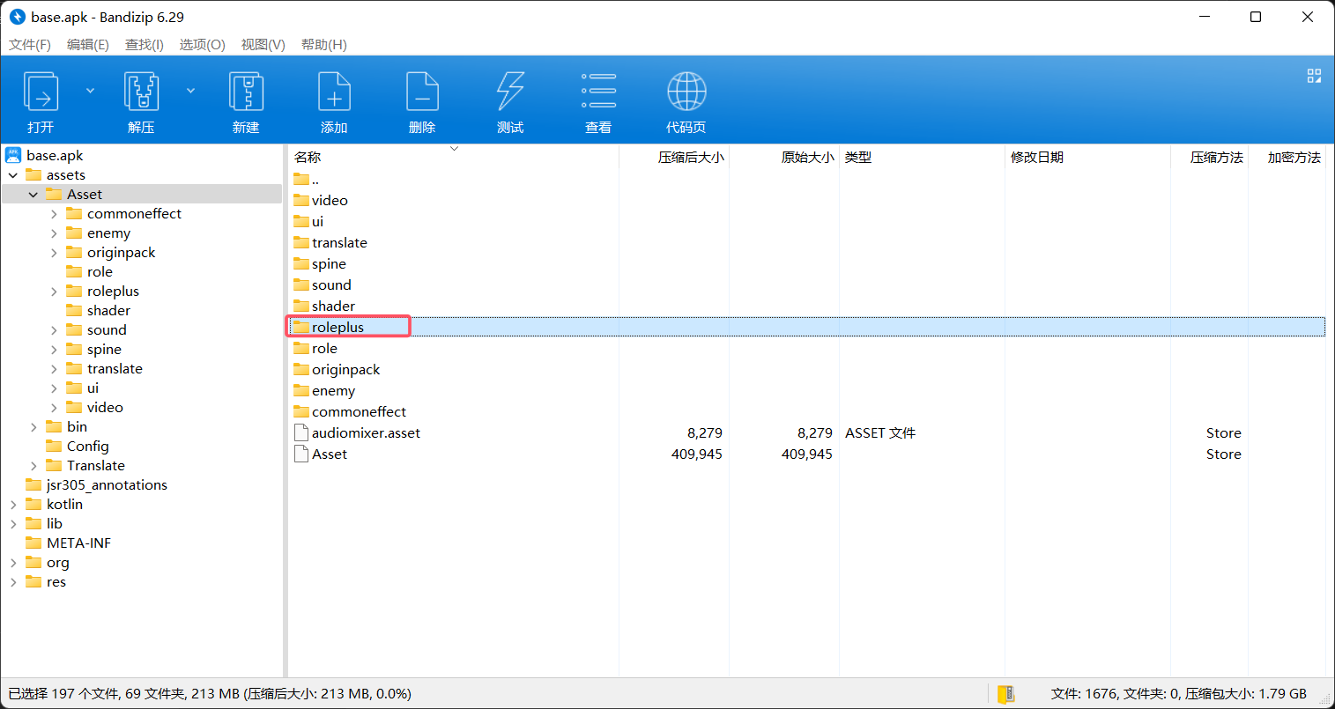Open the 查找(I) menu
This screenshot has width=1335, height=709.
[x=145, y=45]
